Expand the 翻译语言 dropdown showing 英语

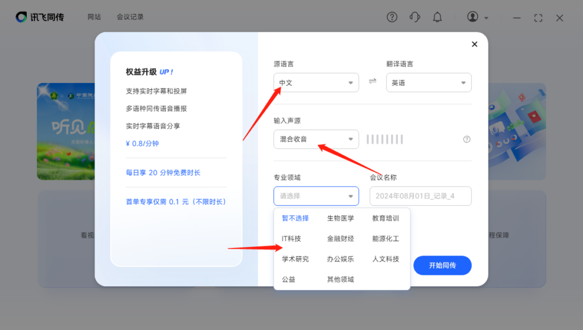pos(428,82)
